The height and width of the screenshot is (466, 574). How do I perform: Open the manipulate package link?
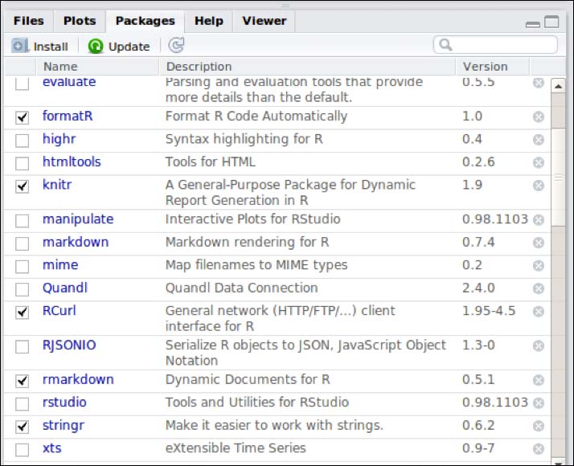click(x=78, y=219)
